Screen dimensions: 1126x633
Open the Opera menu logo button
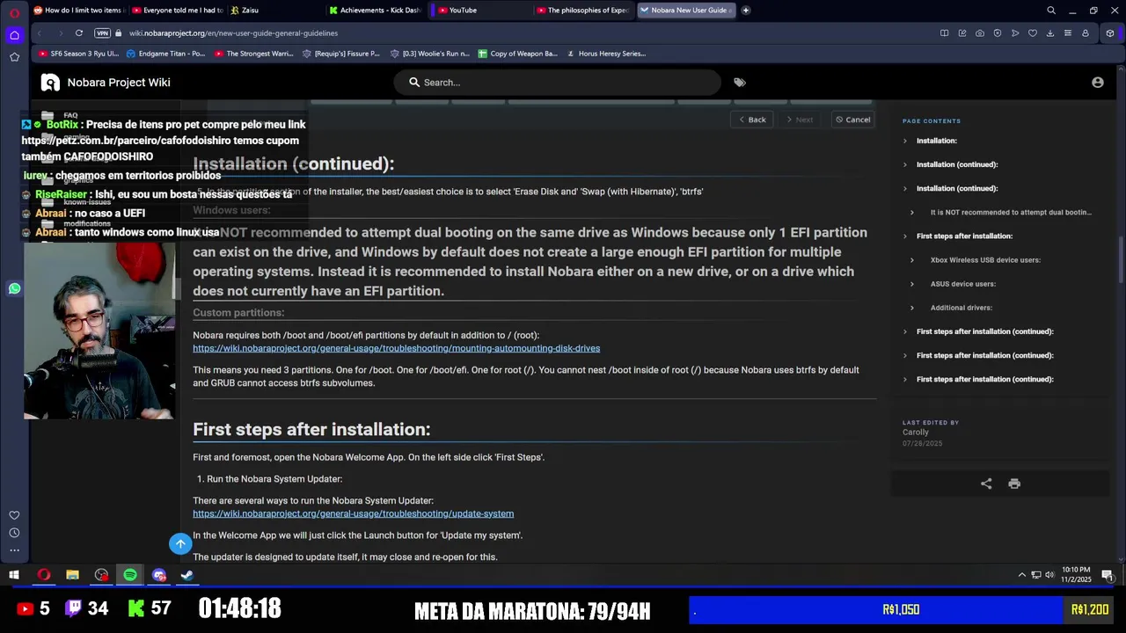point(14,12)
